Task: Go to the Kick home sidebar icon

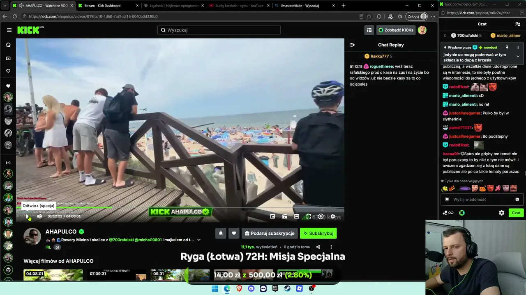Action: coord(8,45)
